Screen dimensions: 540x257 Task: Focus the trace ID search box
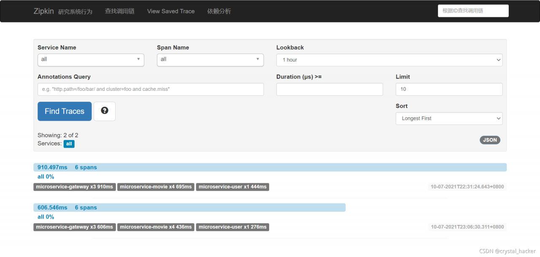(x=473, y=11)
